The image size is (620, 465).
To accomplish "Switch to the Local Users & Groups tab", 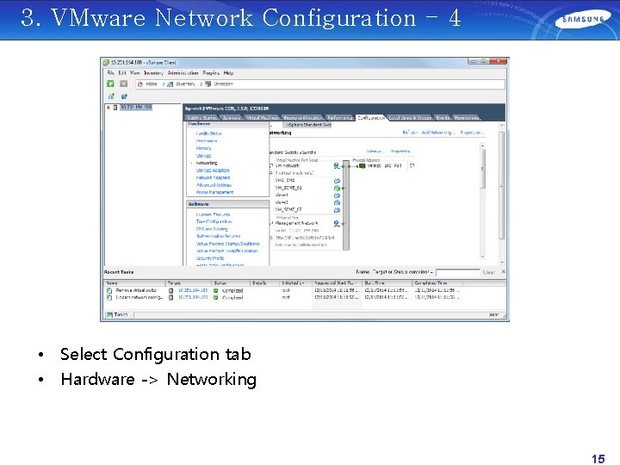I will click(x=411, y=118).
